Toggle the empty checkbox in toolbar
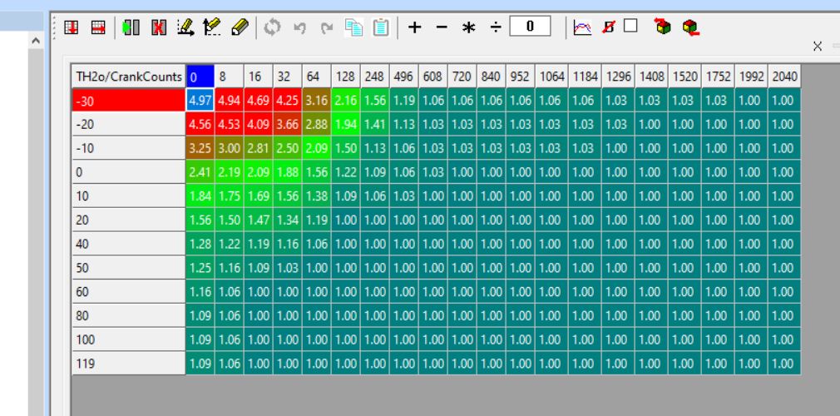Screen dimensions: 840x416 click(630, 26)
